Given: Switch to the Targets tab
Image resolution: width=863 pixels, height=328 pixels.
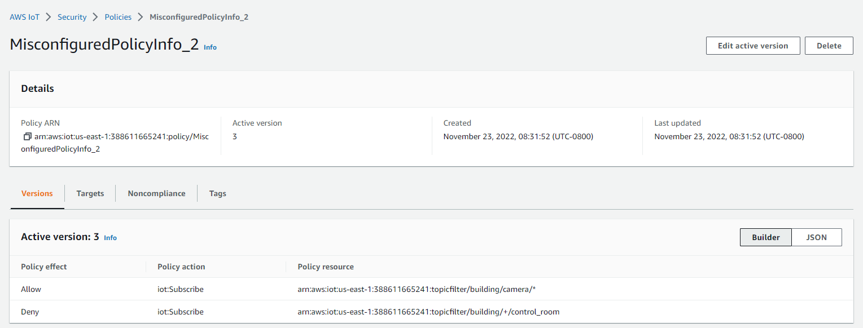Looking at the screenshot, I should pos(90,193).
